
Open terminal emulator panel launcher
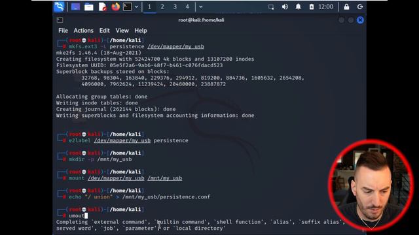point(128,7)
